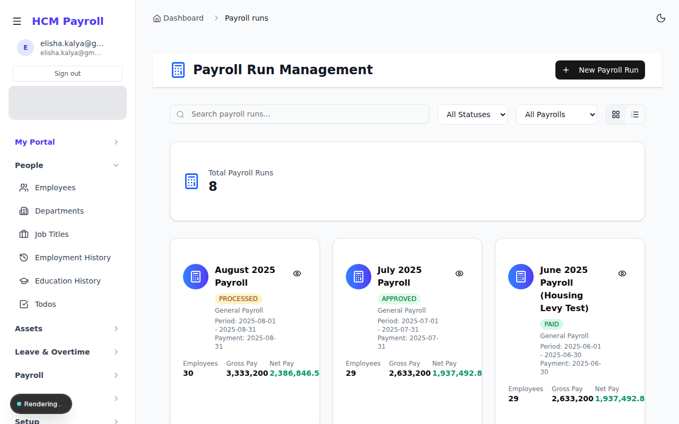Open the All Payrolls dropdown
The height and width of the screenshot is (424, 679).
556,114
